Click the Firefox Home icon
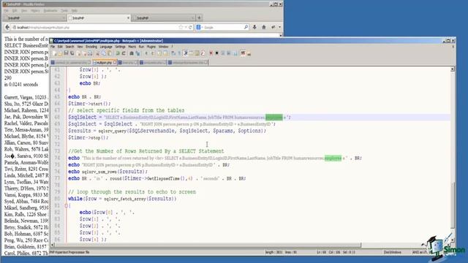468x263 pixels. click(x=264, y=27)
